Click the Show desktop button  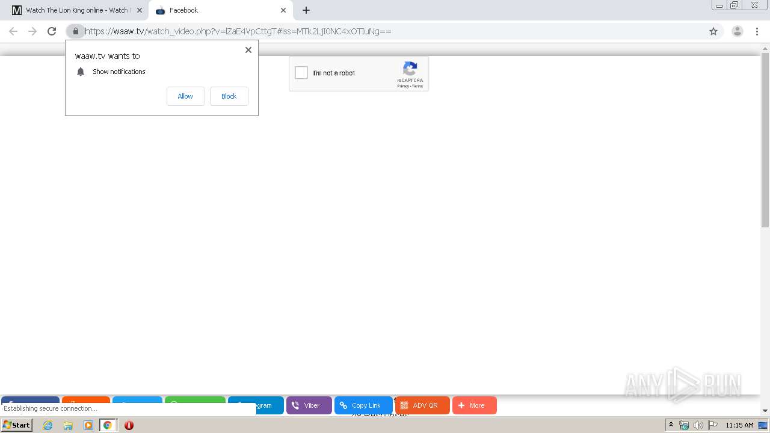tap(764, 425)
